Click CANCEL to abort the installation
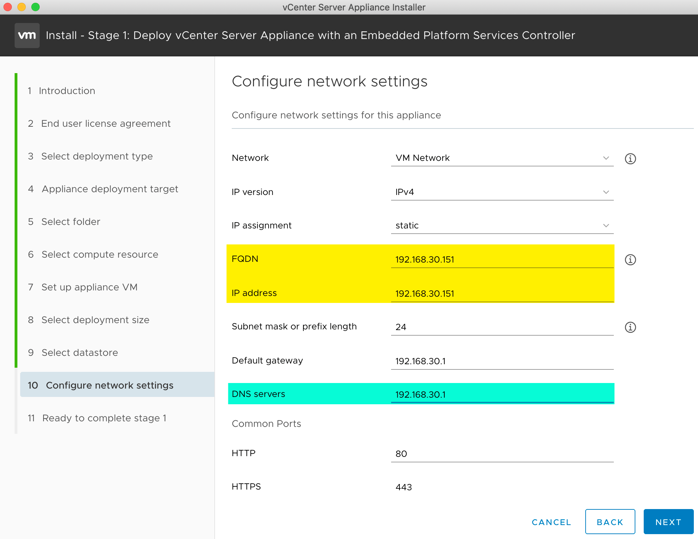 551,522
